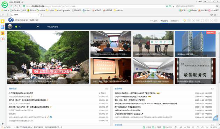This screenshot has width=220, height=129.
Task: Expand the 收藏 favorites dropdown arrow
Action: point(8,10)
